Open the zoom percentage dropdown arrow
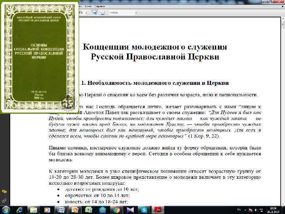This screenshot has height=214, width=285. 86,13
